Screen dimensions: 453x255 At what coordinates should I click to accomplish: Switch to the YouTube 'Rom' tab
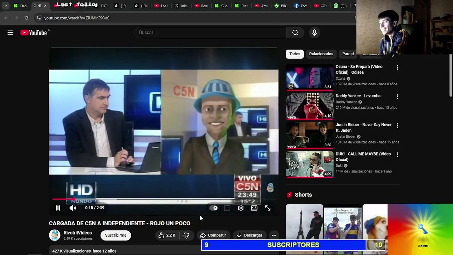coord(201,6)
